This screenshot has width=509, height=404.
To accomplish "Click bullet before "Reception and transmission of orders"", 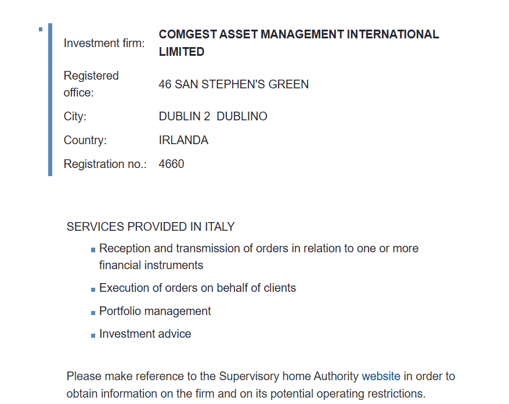I will [93, 250].
